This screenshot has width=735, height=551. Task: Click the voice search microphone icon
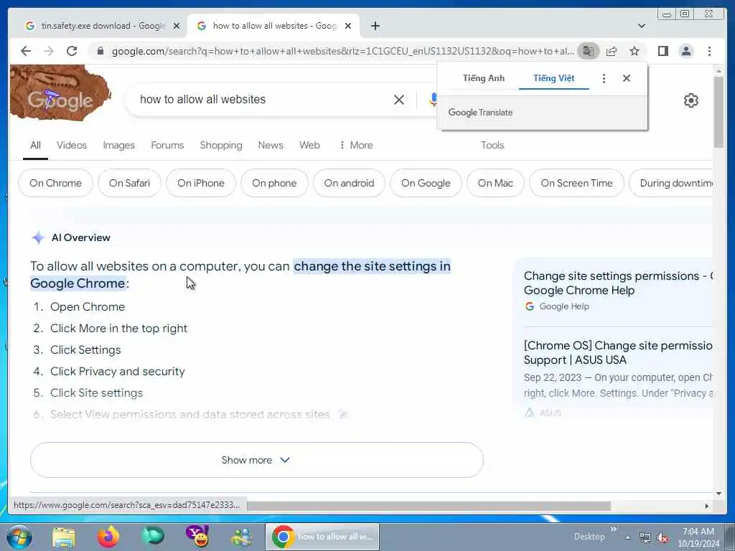pos(433,99)
